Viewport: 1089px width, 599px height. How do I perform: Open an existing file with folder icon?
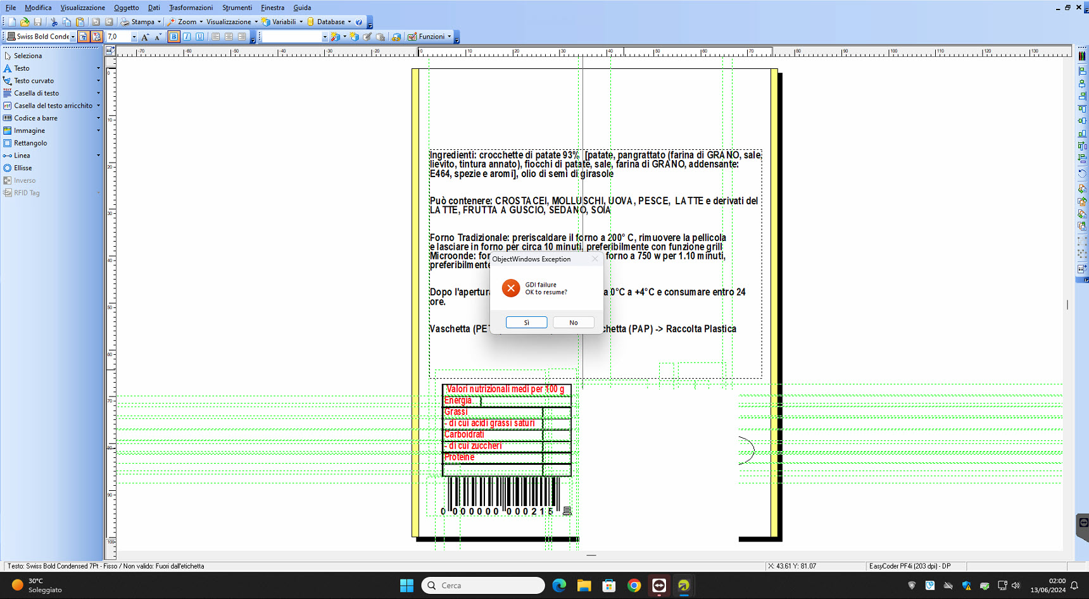25,22
